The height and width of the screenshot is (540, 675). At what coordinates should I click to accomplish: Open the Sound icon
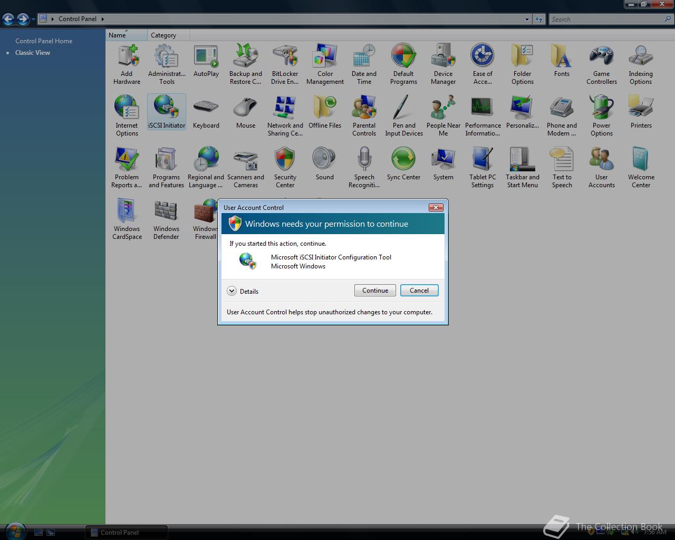tap(325, 164)
